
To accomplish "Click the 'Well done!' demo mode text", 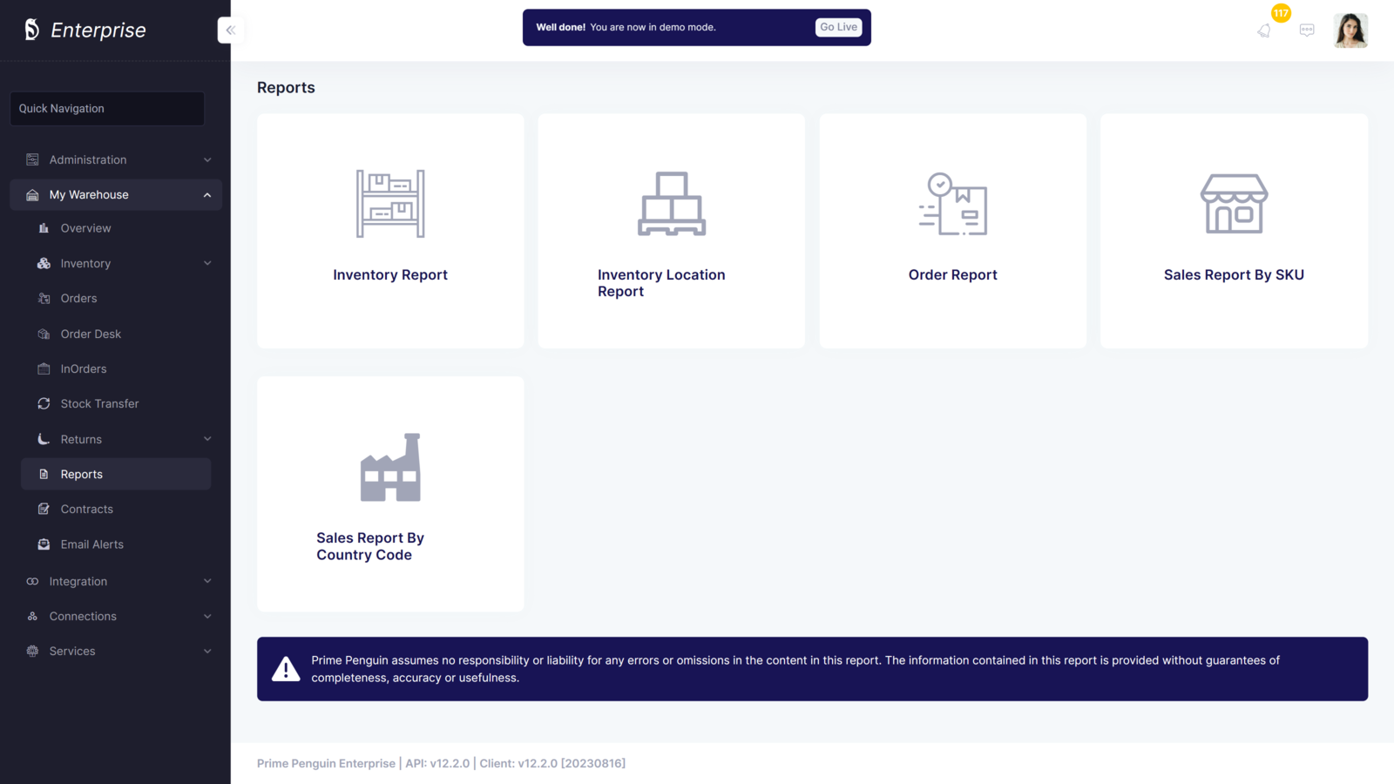I will 561,27.
